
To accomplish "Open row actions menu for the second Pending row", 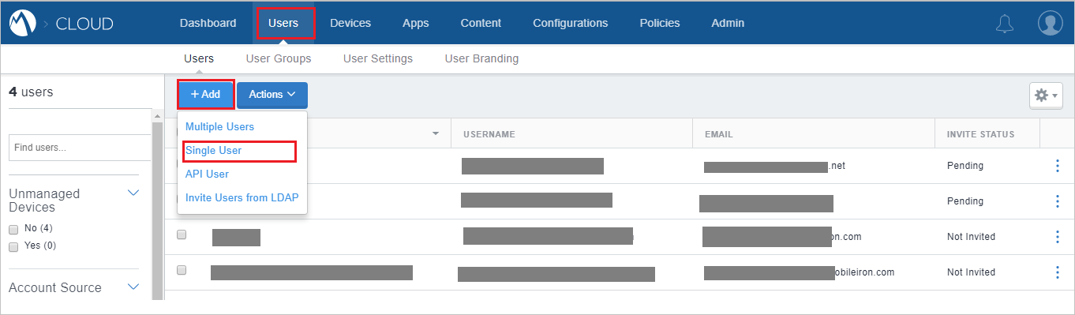I will point(1057,201).
